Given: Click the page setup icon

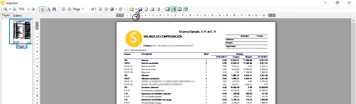Looking at the screenshot, I should tap(158, 9).
